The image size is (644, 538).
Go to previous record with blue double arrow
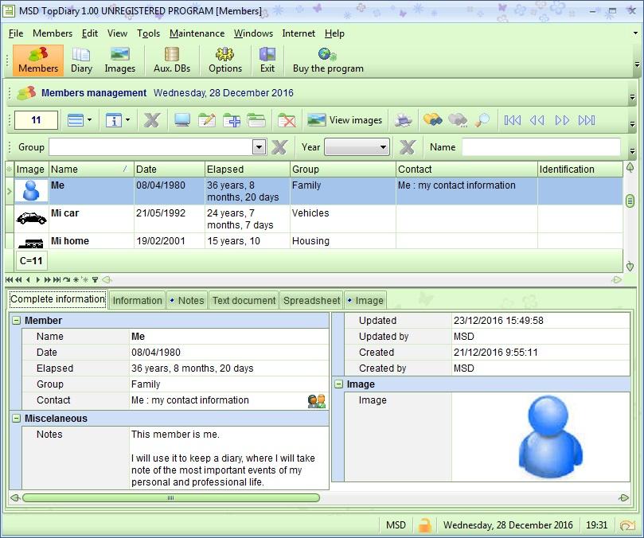coord(537,120)
